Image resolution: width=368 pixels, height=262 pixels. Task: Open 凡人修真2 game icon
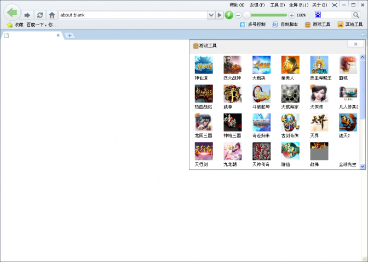coord(348,93)
